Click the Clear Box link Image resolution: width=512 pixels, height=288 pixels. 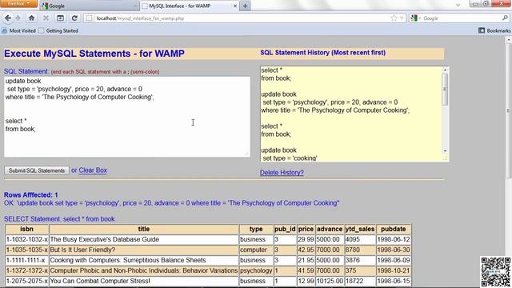coord(93,170)
